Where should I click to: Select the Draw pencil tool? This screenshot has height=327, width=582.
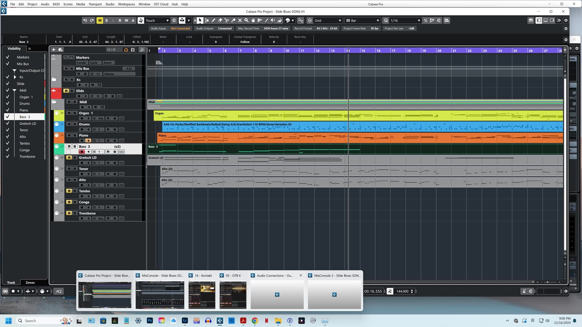(x=213, y=20)
